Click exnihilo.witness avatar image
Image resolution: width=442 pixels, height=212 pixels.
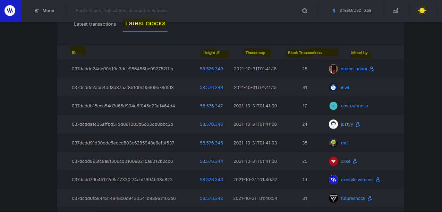tap(333, 180)
